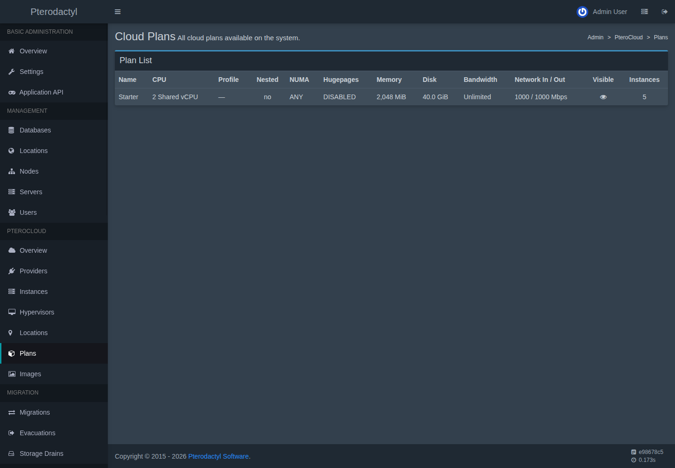Click the Admin User name
675x468 pixels.
[x=610, y=12]
